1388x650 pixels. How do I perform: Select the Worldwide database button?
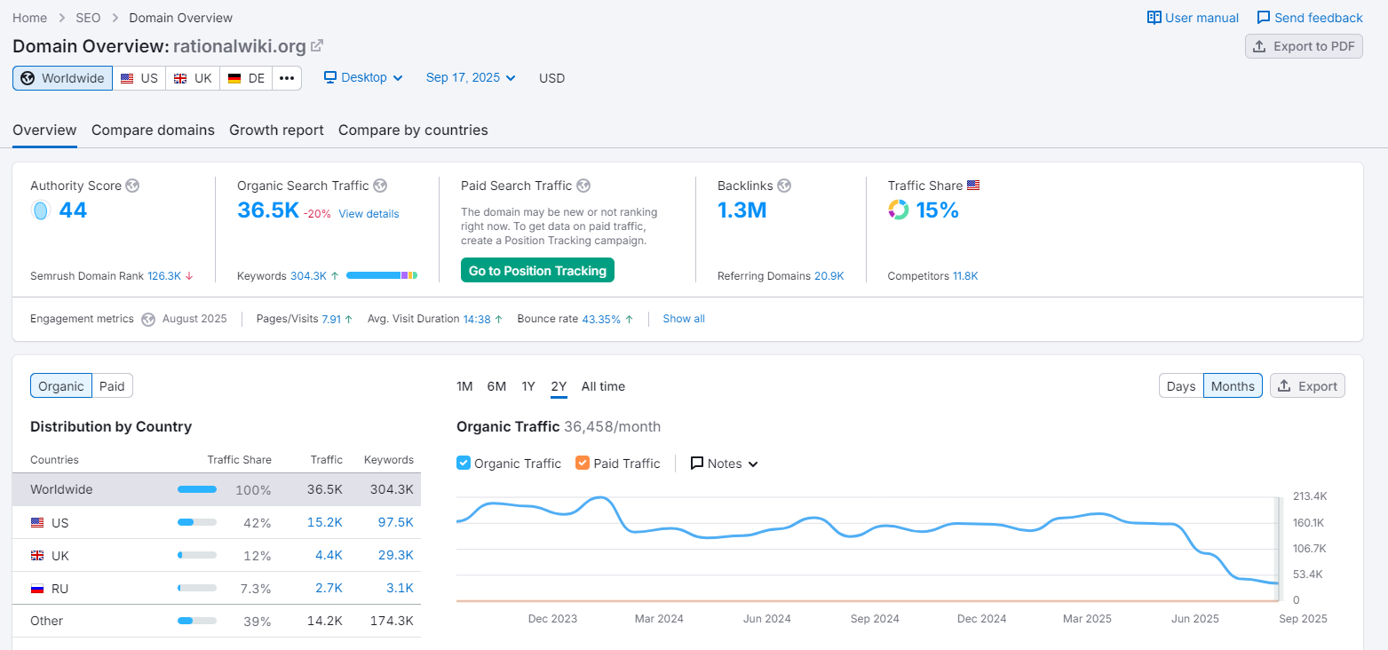coord(62,78)
